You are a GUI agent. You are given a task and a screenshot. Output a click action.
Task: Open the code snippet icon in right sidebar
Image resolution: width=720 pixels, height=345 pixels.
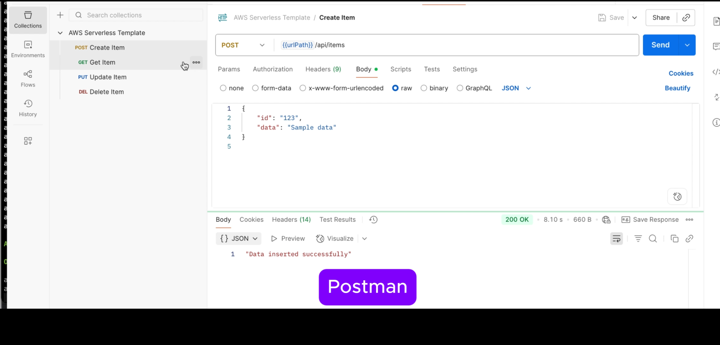pos(716,72)
